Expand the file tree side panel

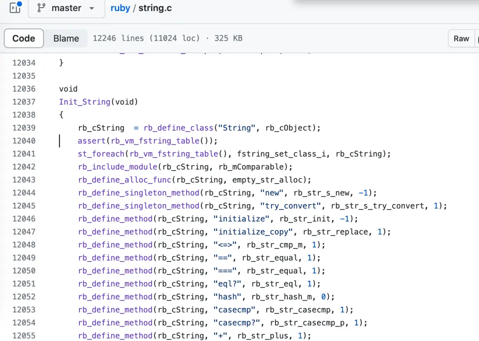coord(15,8)
